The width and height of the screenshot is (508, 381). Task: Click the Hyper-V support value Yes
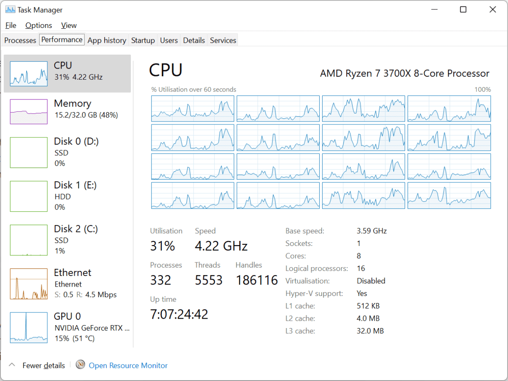pyautogui.click(x=362, y=293)
